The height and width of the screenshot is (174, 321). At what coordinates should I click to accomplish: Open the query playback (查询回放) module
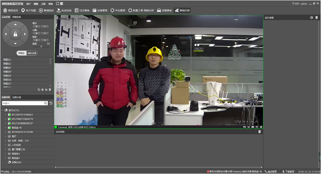pyautogui.click(x=46, y=10)
